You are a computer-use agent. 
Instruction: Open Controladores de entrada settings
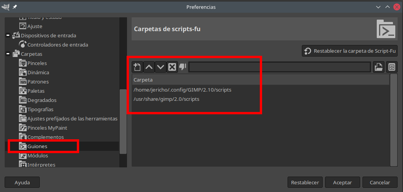[58, 45]
